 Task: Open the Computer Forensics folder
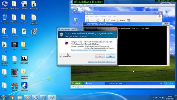tap(5, 33)
